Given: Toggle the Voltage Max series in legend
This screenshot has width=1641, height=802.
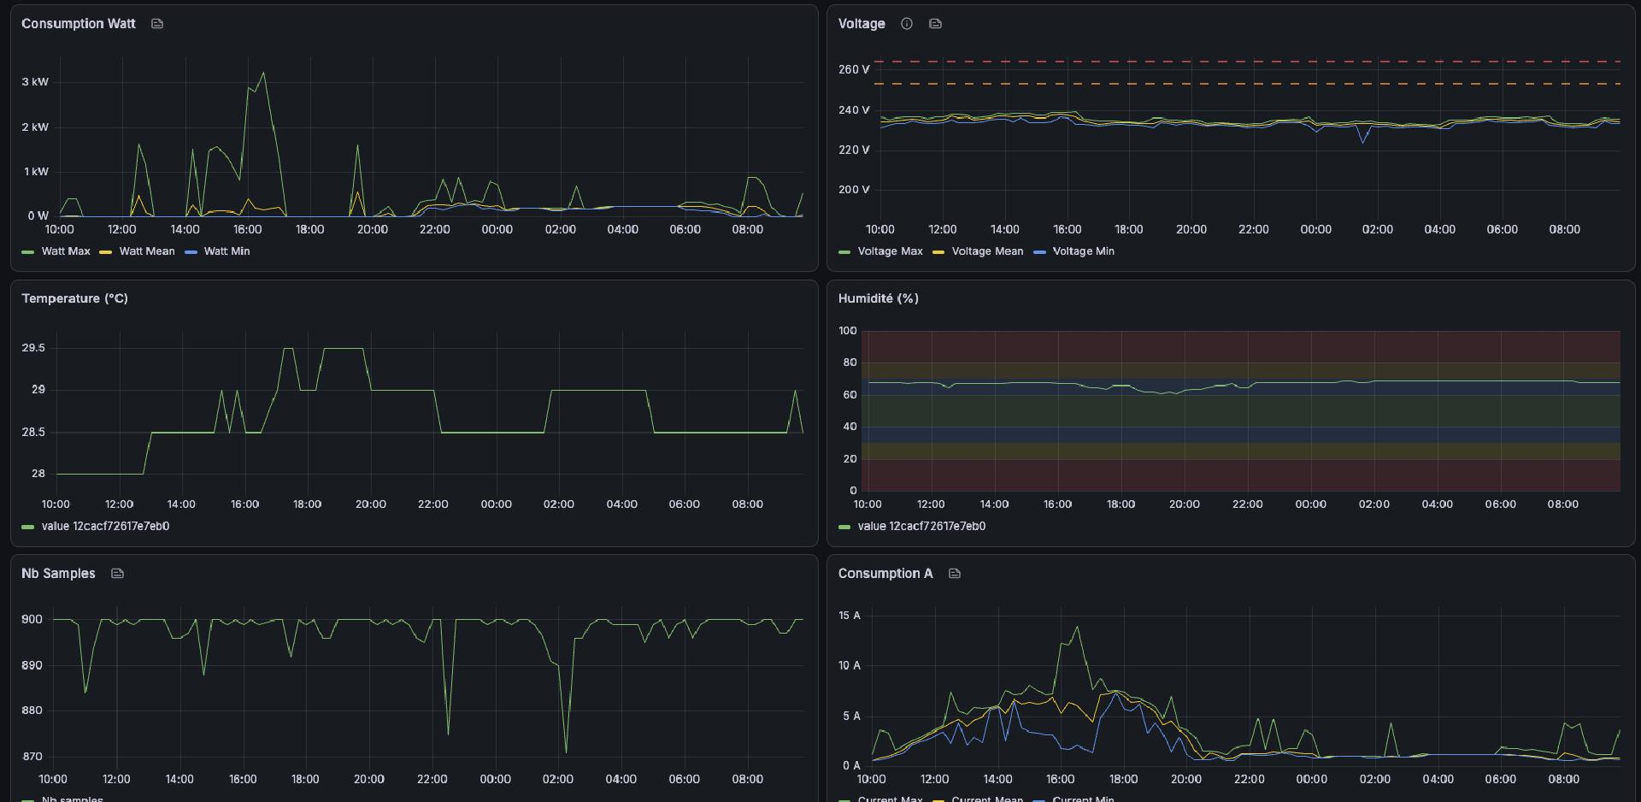Looking at the screenshot, I should coord(890,251).
